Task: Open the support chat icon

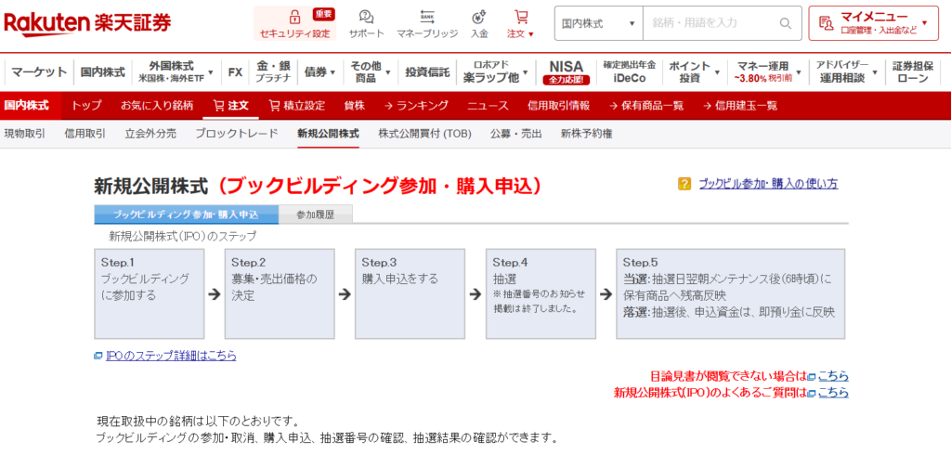Action: tap(366, 17)
